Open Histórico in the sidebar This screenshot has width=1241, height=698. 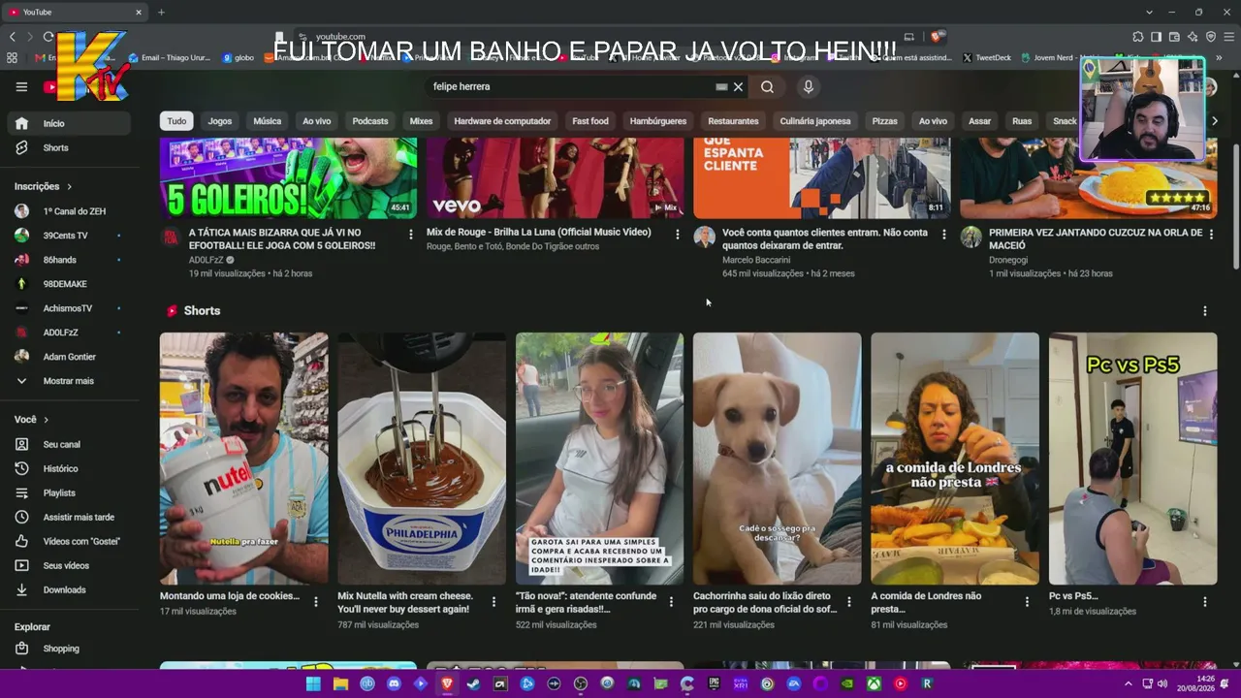68,468
